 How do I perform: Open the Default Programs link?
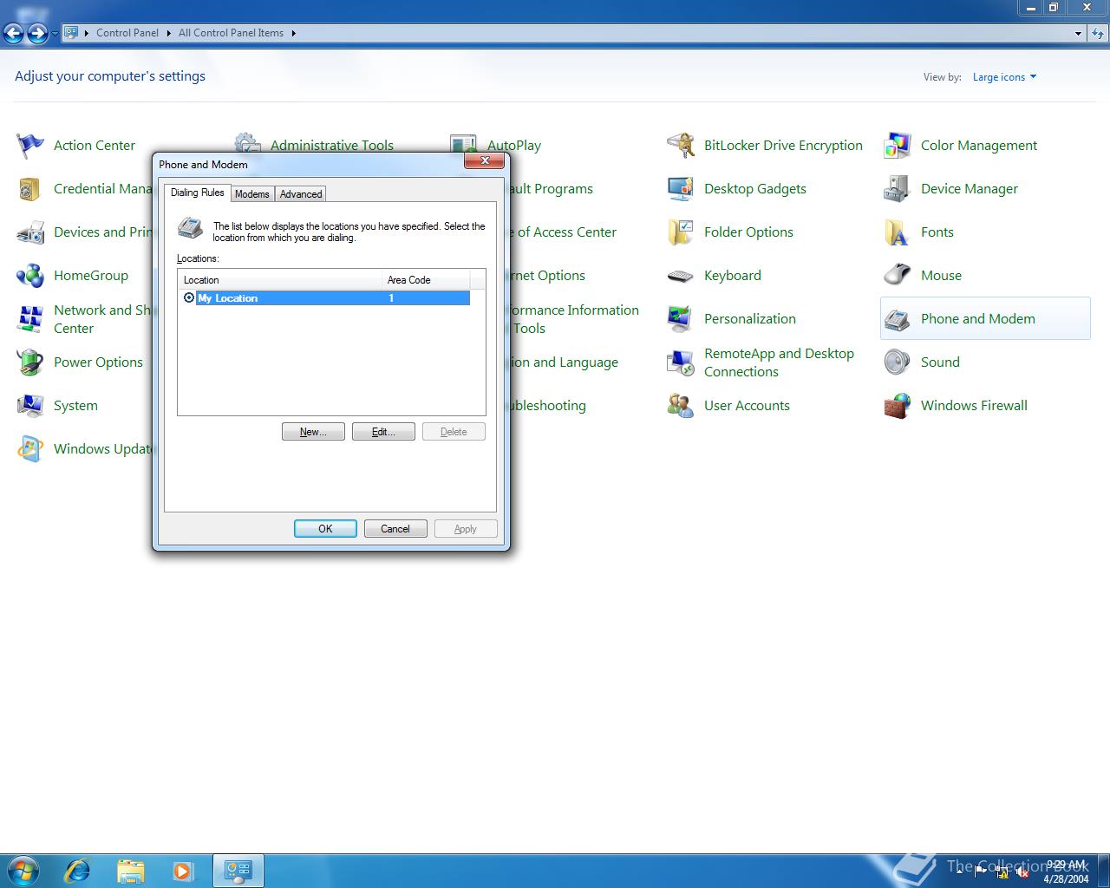pyautogui.click(x=552, y=189)
